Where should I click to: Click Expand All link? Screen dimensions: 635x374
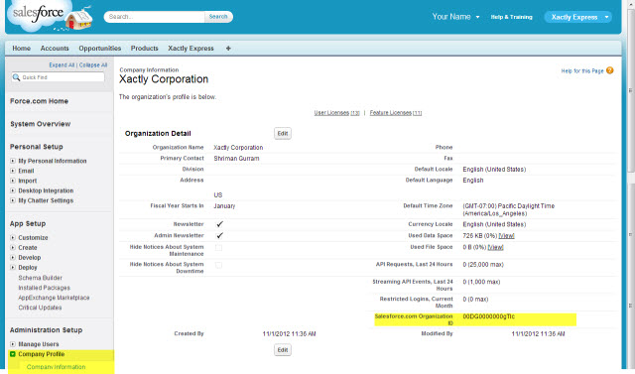click(62, 65)
